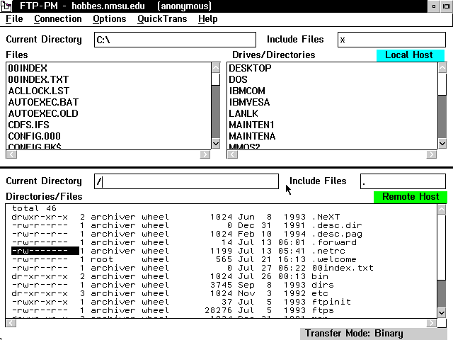The image size is (453, 340).
Task: Select AUTOEXEC.BAT in local Files list
Action: tap(108, 102)
